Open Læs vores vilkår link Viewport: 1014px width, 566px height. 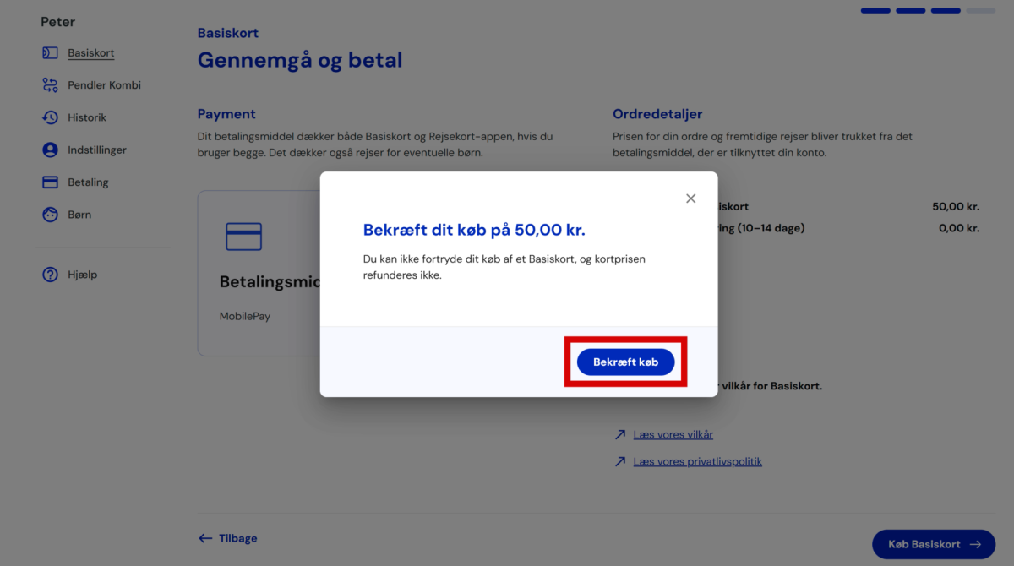pos(673,434)
